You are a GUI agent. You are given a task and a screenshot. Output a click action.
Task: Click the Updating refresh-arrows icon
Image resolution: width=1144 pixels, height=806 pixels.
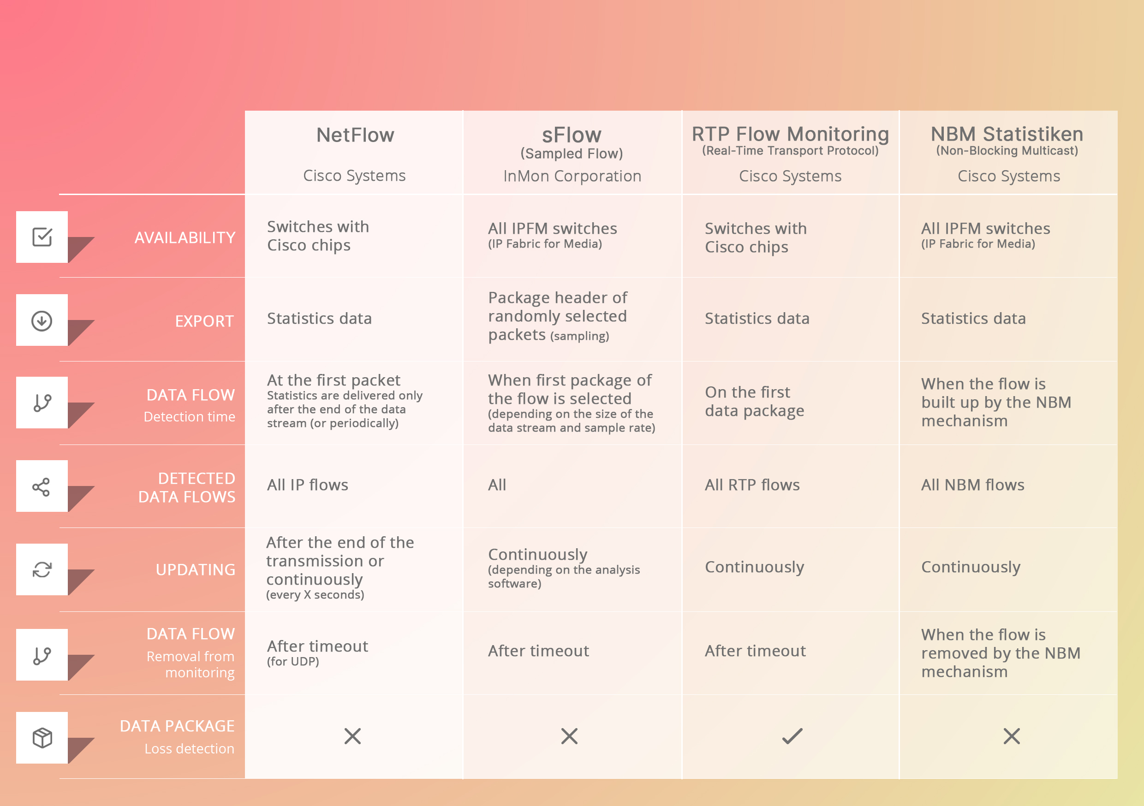coord(42,569)
